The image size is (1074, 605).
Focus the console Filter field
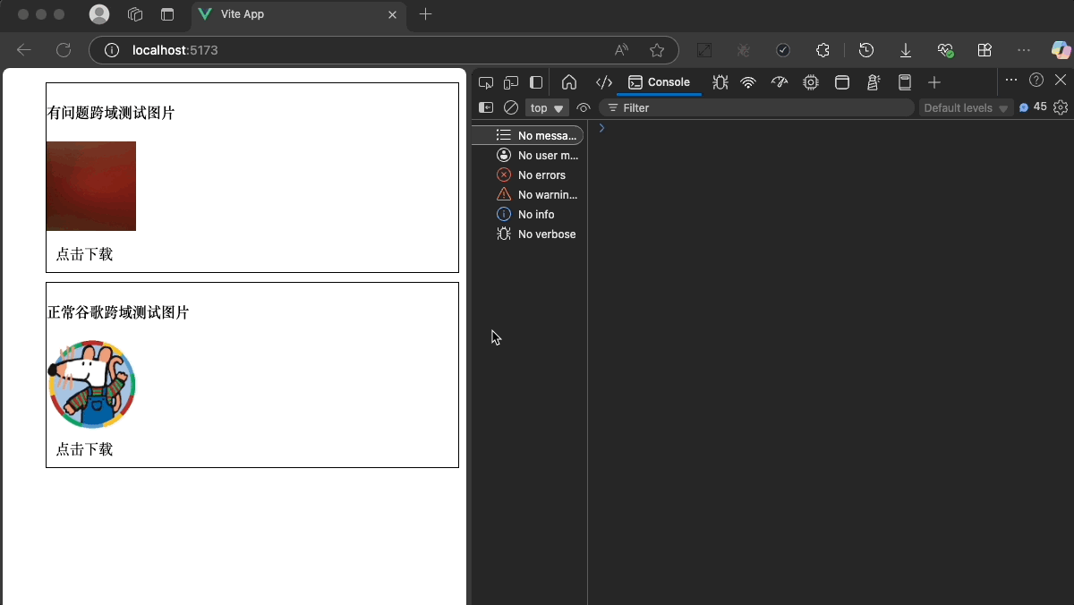coord(756,107)
